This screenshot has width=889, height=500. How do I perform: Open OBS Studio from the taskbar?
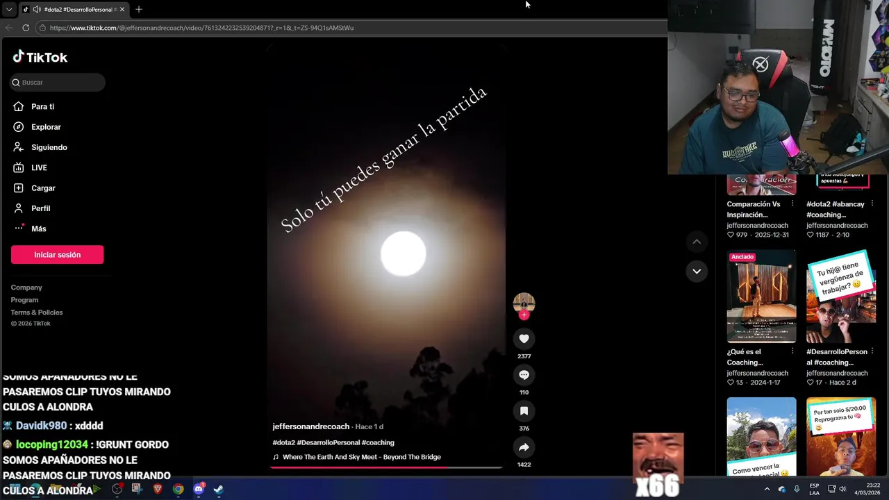click(x=117, y=489)
